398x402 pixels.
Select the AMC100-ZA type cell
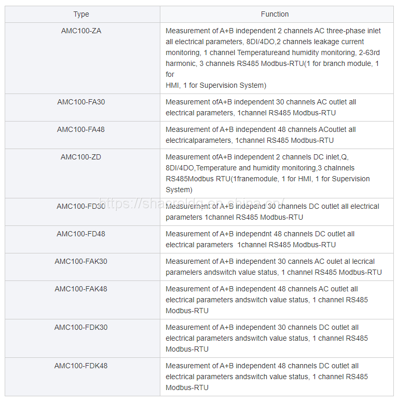click(81, 31)
